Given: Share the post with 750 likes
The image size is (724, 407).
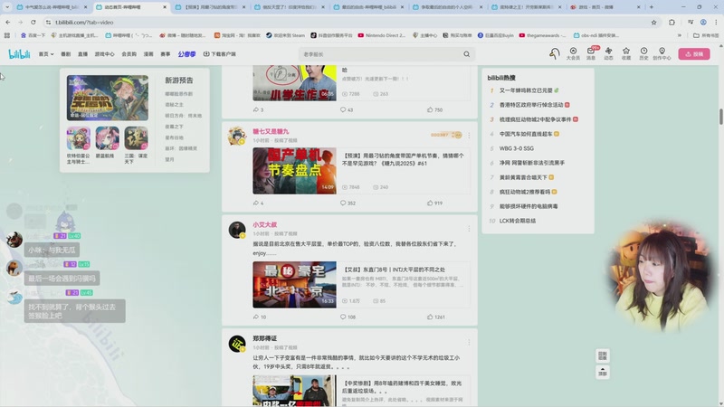Looking at the screenshot, I should (258, 109).
